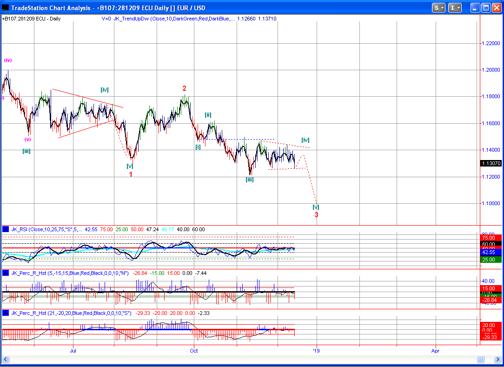Click the black 1.13070 current price box
Viewport: 504px width, 367px height.
pos(491,163)
